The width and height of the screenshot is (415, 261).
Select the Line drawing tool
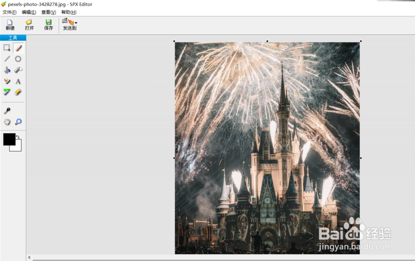coord(7,59)
